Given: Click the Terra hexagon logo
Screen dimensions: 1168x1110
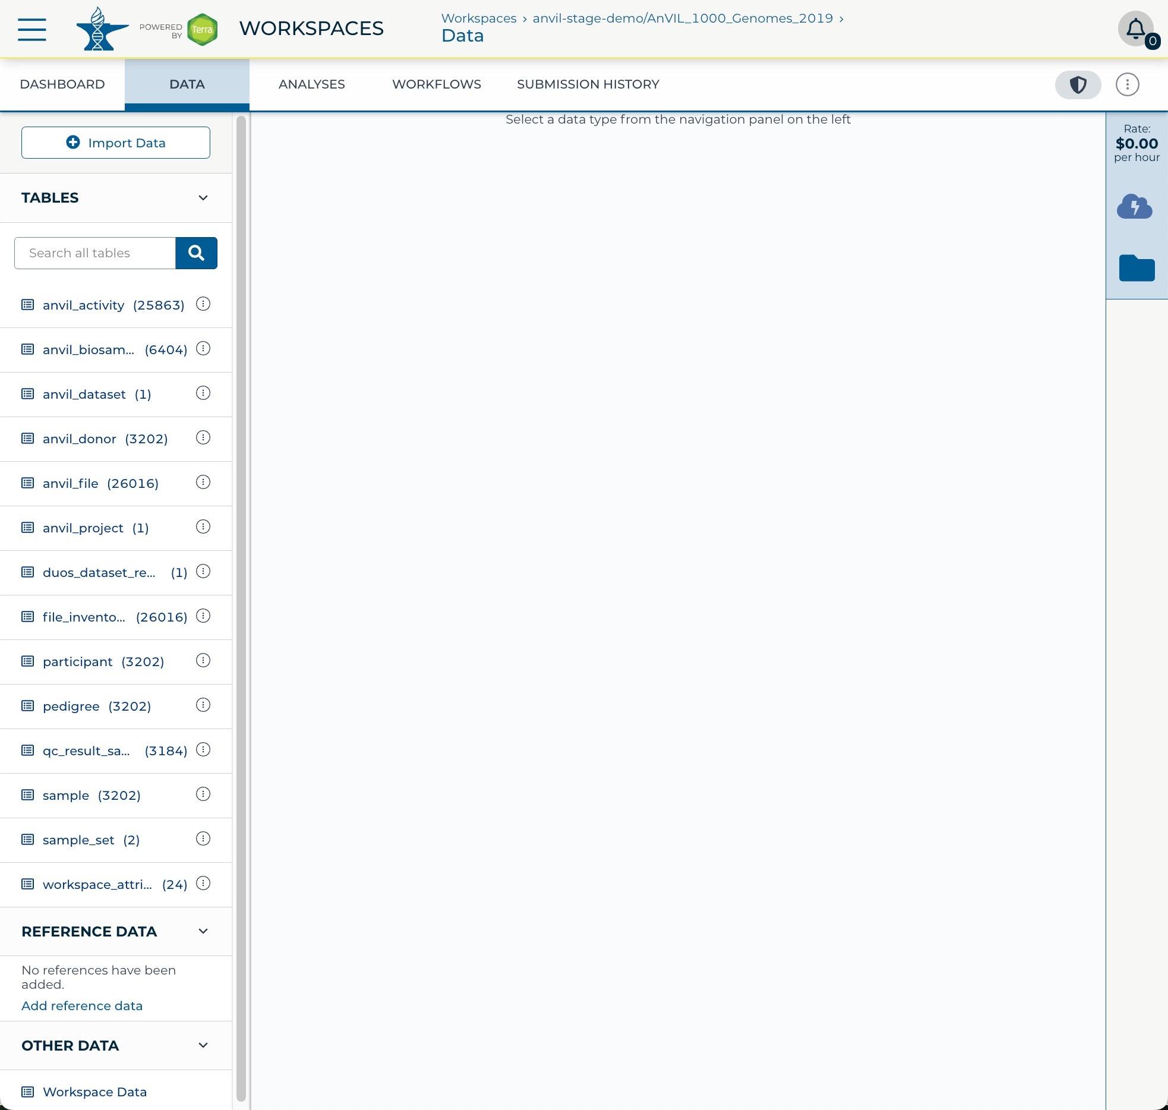Looking at the screenshot, I should (x=202, y=29).
